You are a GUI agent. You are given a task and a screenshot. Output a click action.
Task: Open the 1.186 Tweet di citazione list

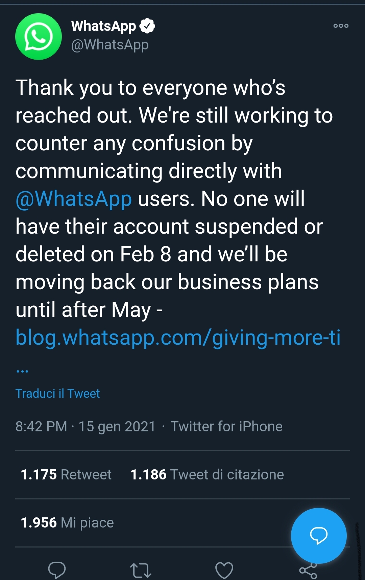tap(207, 475)
